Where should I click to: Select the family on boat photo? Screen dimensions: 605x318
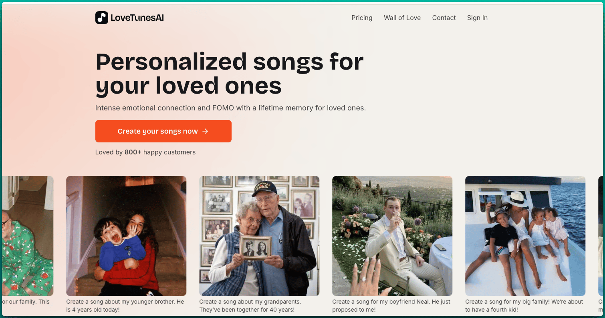[525, 236]
